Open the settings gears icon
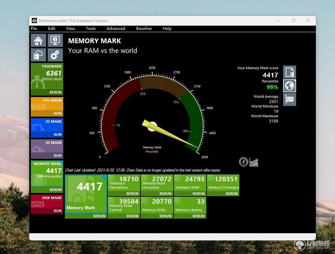The width and height of the screenshot is (335, 254). [55, 55]
